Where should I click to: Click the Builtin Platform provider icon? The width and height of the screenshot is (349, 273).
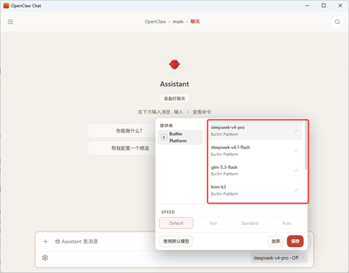164,137
